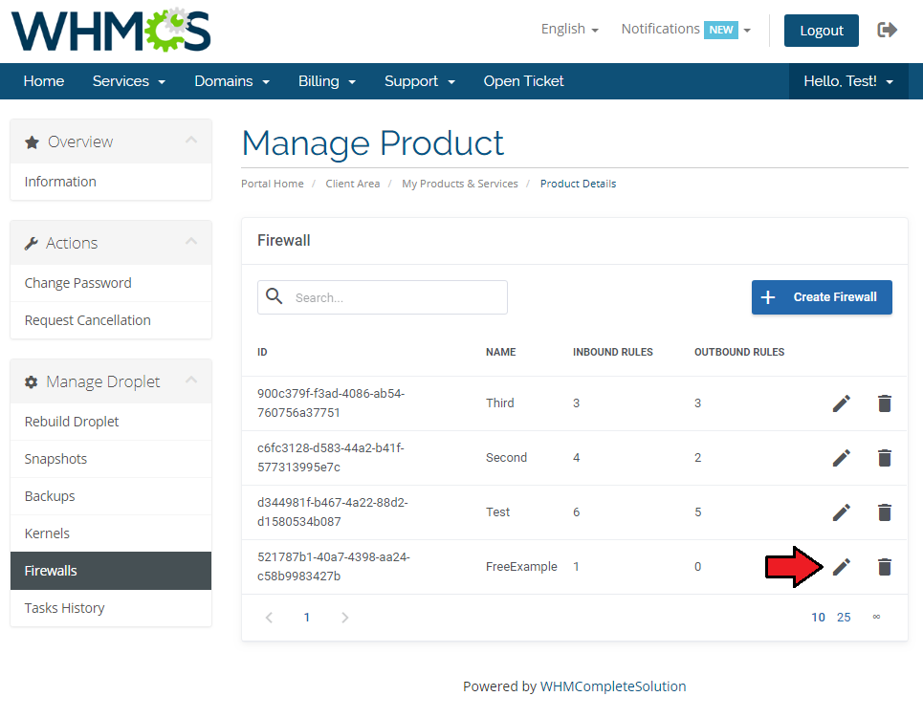Collapse the Actions panel
Screen dimensions: 923x718
pyautogui.click(x=191, y=241)
